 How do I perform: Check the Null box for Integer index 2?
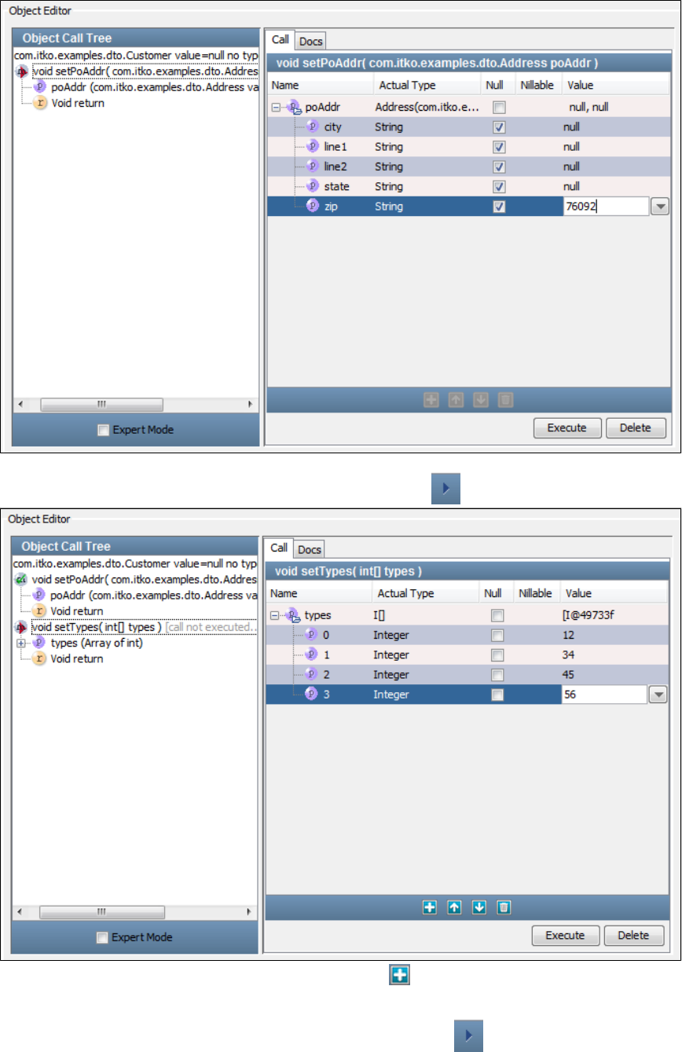click(x=497, y=675)
